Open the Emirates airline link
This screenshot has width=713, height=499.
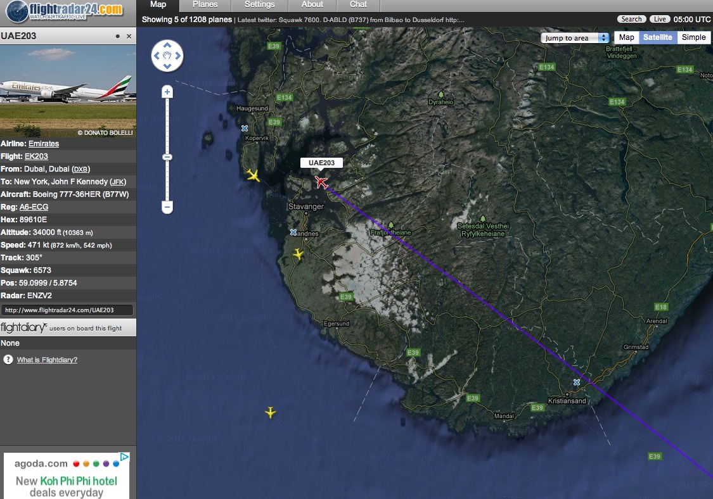pos(44,144)
